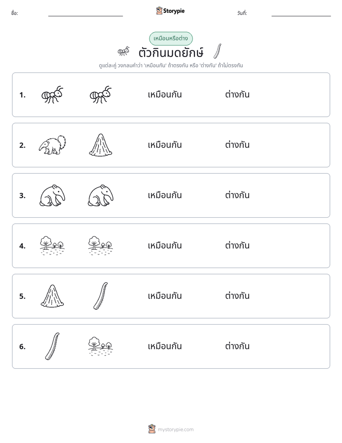Select the second sitting anteater in row 3

click(101, 196)
